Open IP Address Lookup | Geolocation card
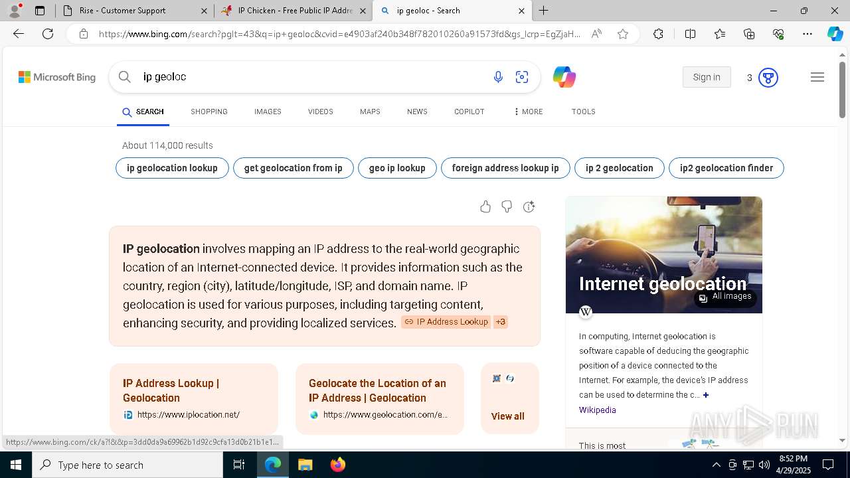The width and height of the screenshot is (850, 478). pyautogui.click(x=194, y=398)
